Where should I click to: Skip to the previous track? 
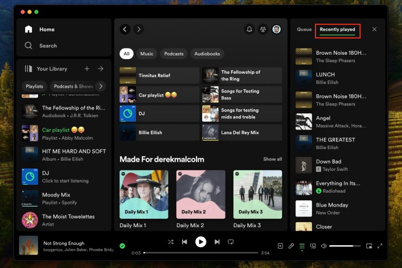(x=184, y=242)
